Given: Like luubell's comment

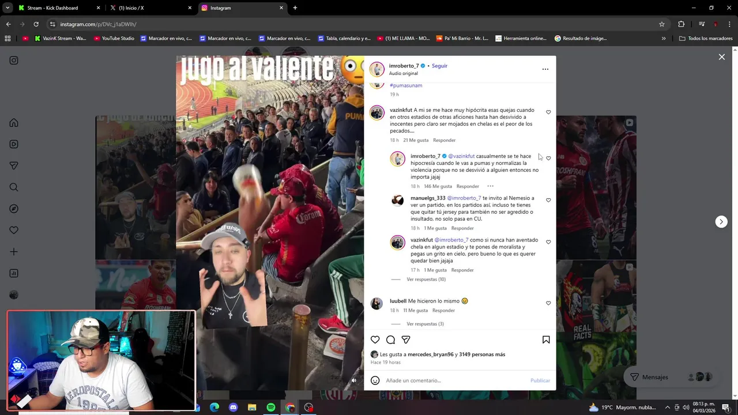Looking at the screenshot, I should coord(548,303).
